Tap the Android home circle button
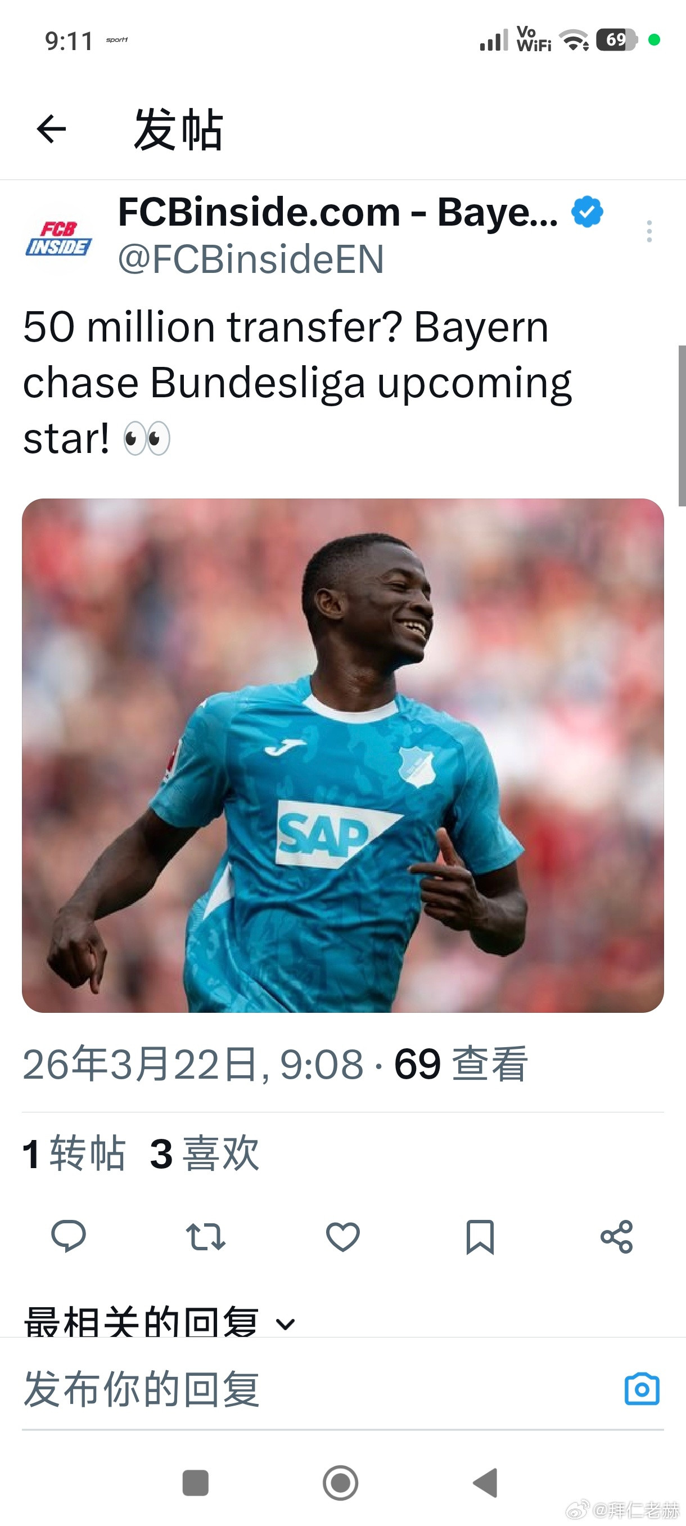Image resolution: width=686 pixels, height=1526 pixels. click(x=340, y=1483)
